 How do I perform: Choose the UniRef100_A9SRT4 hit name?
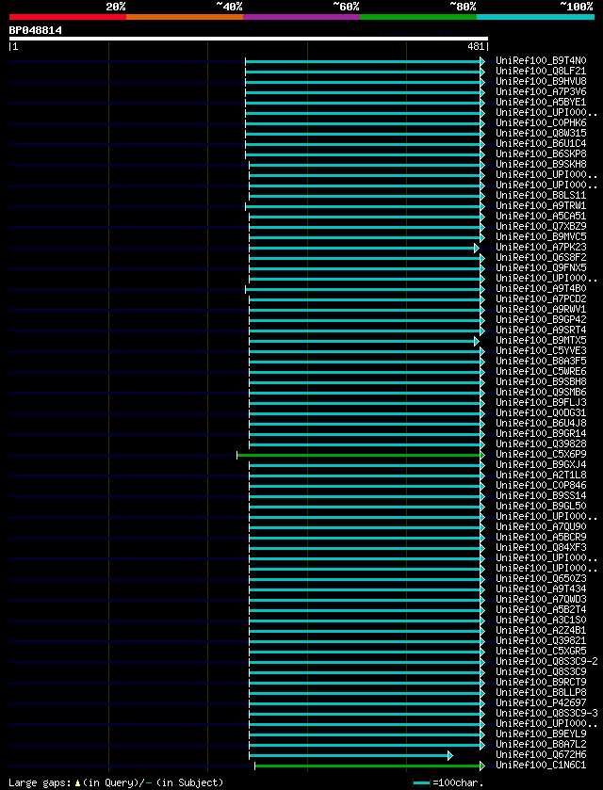click(541, 331)
